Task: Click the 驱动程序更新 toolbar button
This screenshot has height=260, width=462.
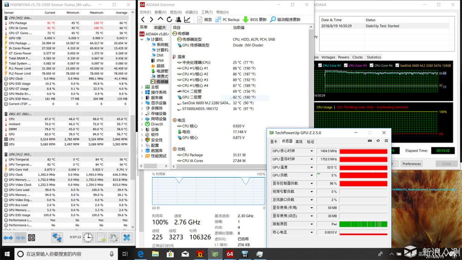Action: click(x=285, y=19)
